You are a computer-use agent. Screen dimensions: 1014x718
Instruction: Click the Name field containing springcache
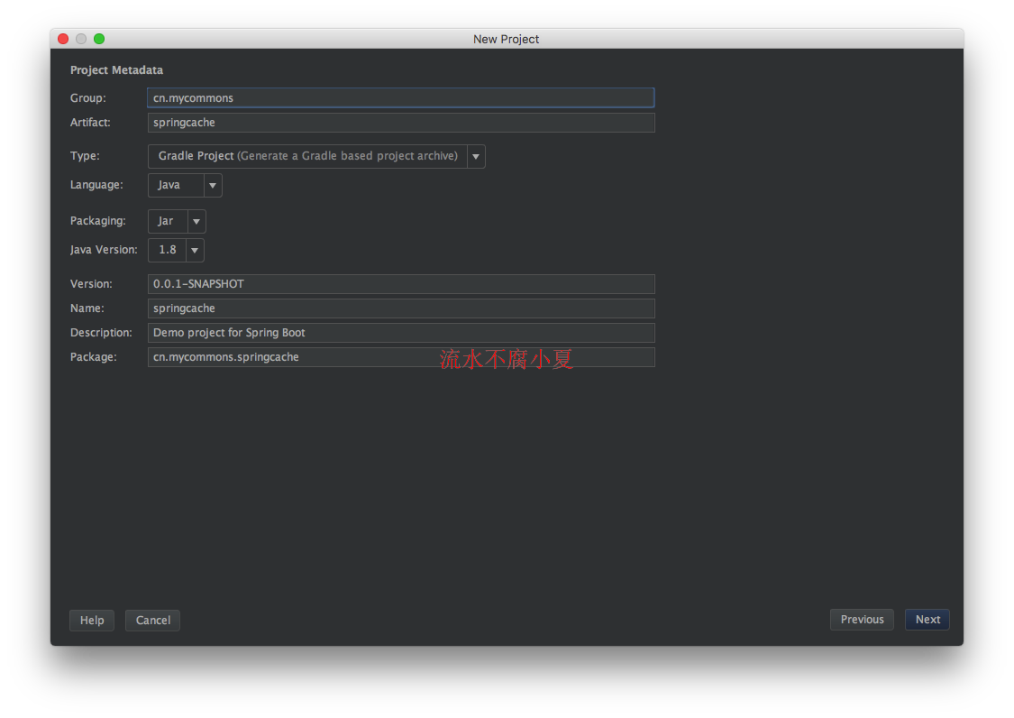coord(401,308)
